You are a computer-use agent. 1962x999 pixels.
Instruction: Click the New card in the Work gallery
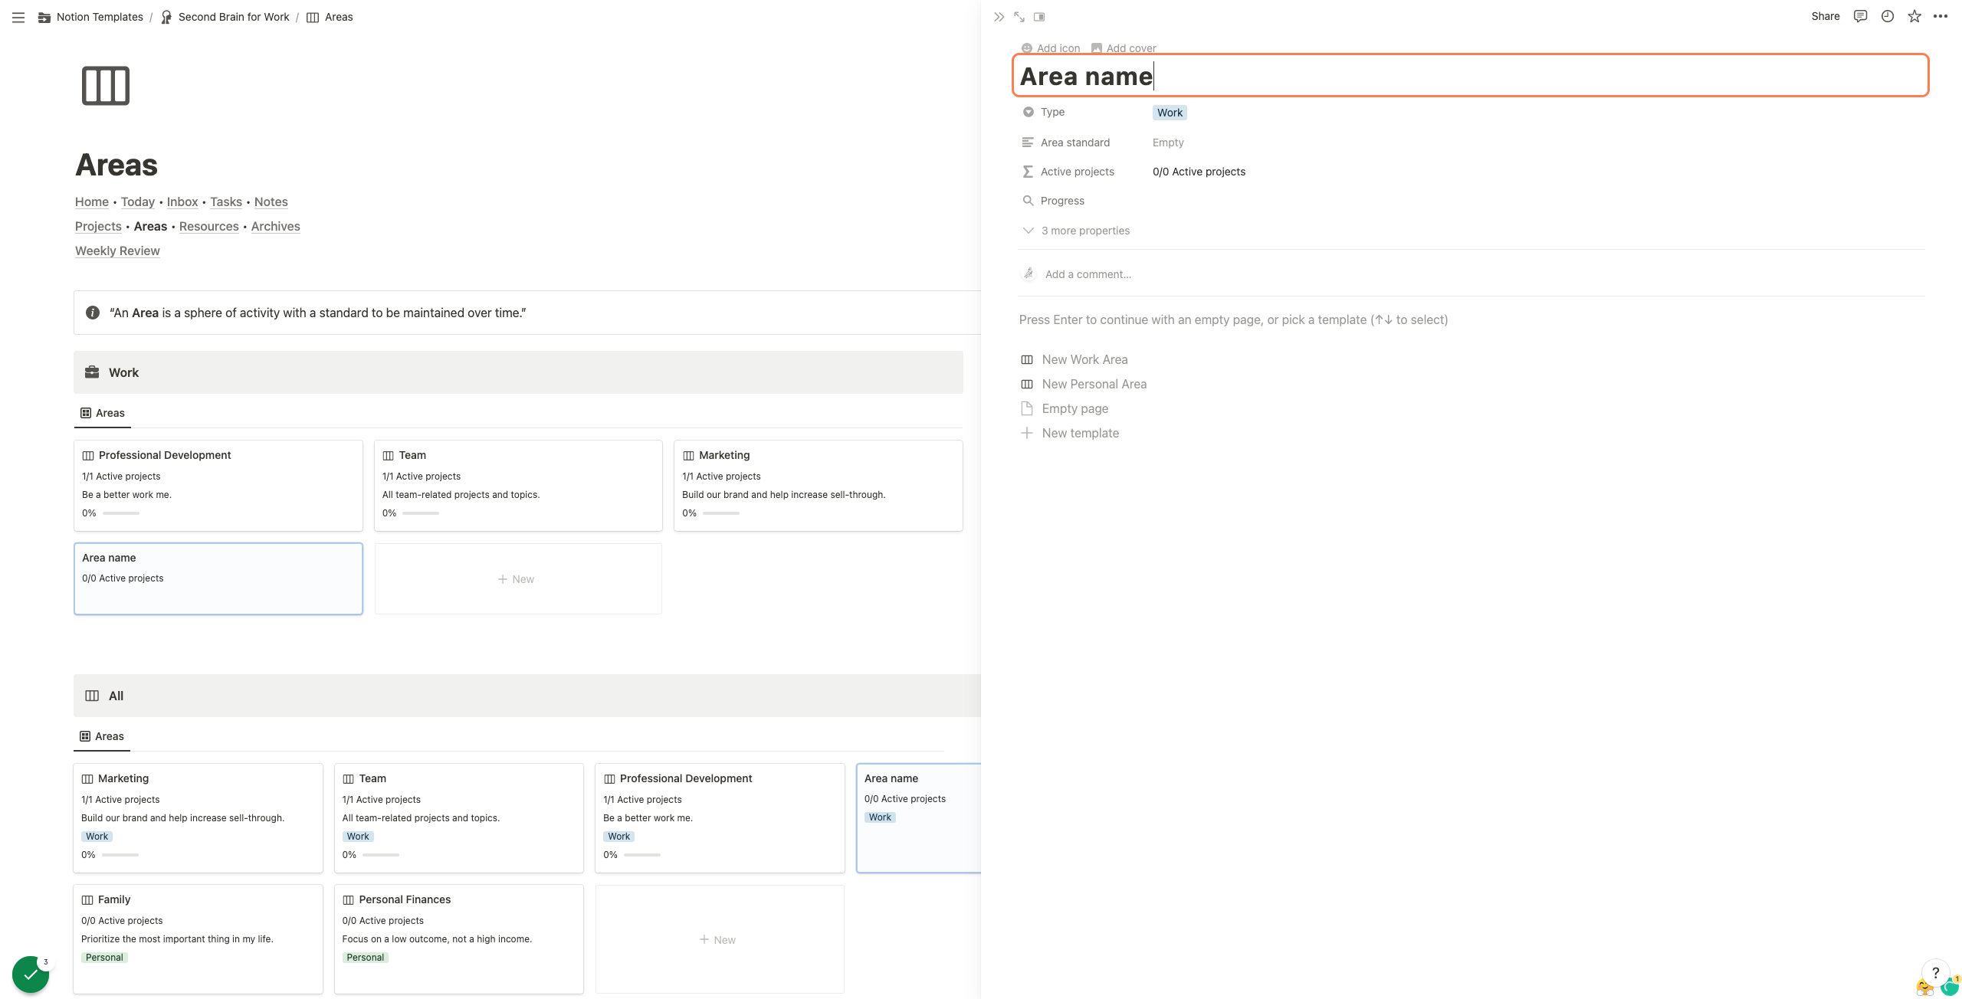(x=518, y=579)
